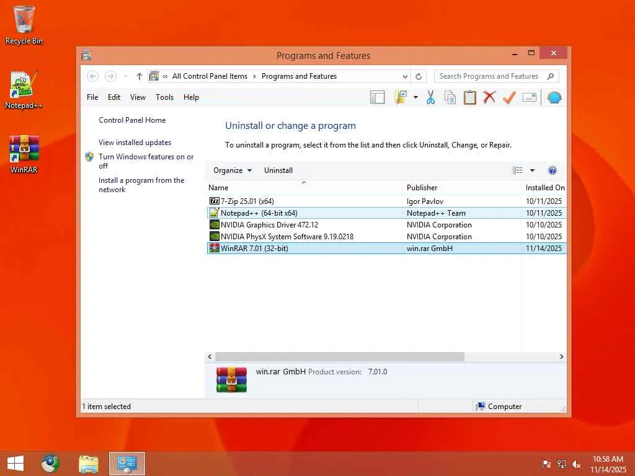Click the envelope Email toolbar icon

tap(530, 97)
